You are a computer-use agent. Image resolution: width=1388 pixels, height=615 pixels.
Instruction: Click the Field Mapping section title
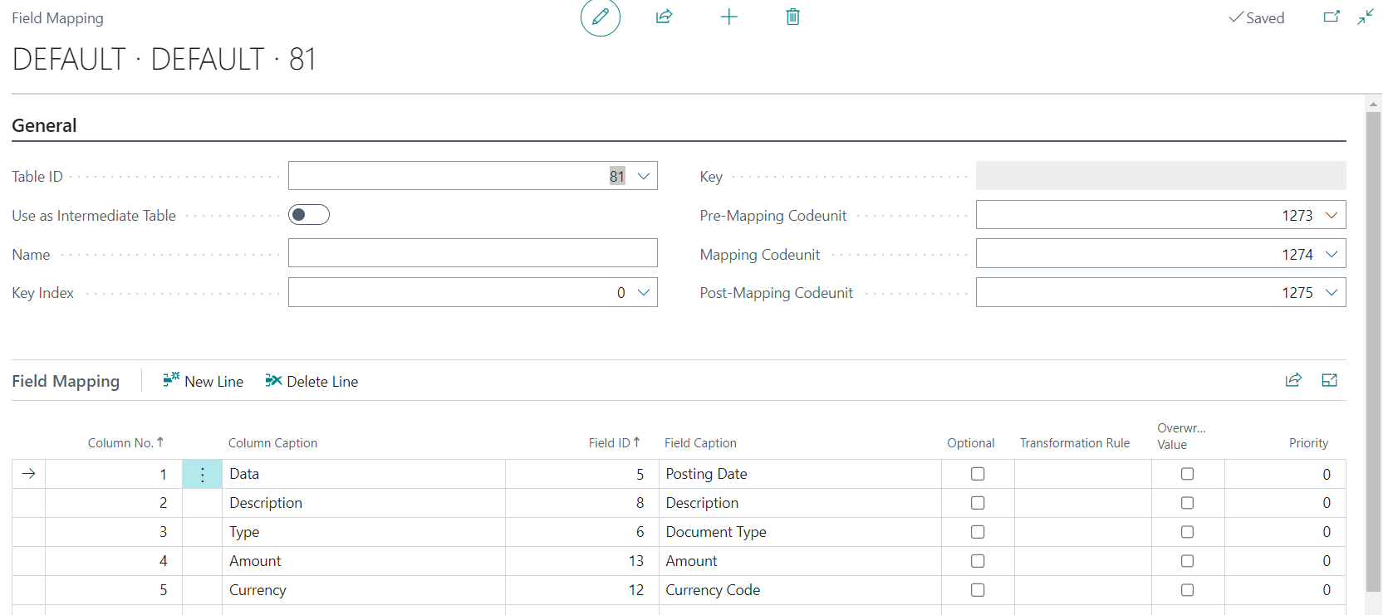(66, 381)
